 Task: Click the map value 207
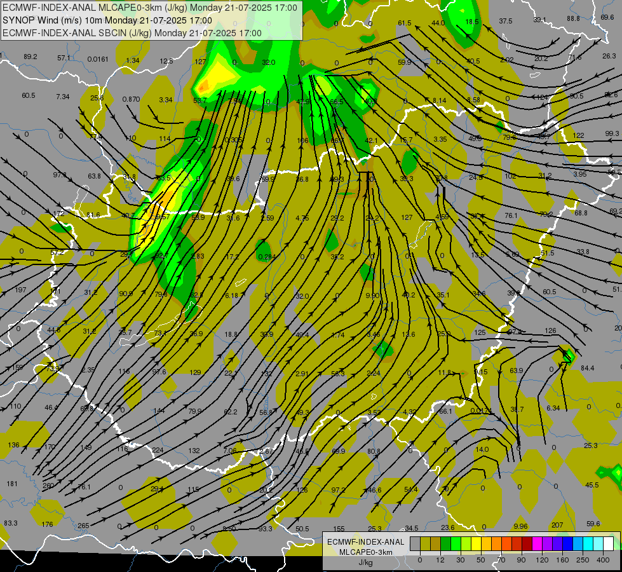pyautogui.click(x=557, y=525)
